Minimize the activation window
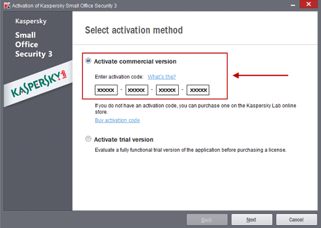The width and height of the screenshot is (321, 228). [293, 5]
